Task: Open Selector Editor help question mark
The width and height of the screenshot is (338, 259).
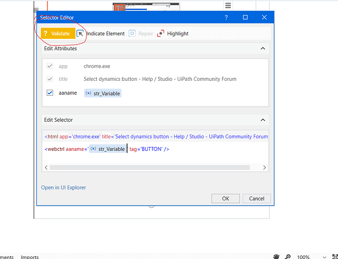Action: 226,18
